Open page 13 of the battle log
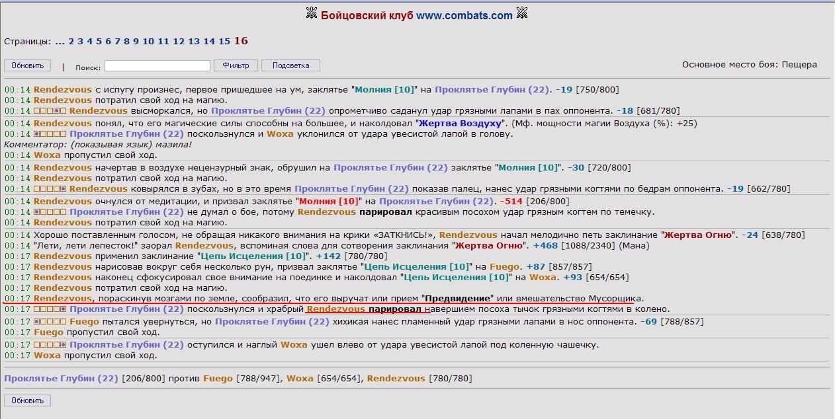Screen dimensions: 835x419 (x=194, y=41)
